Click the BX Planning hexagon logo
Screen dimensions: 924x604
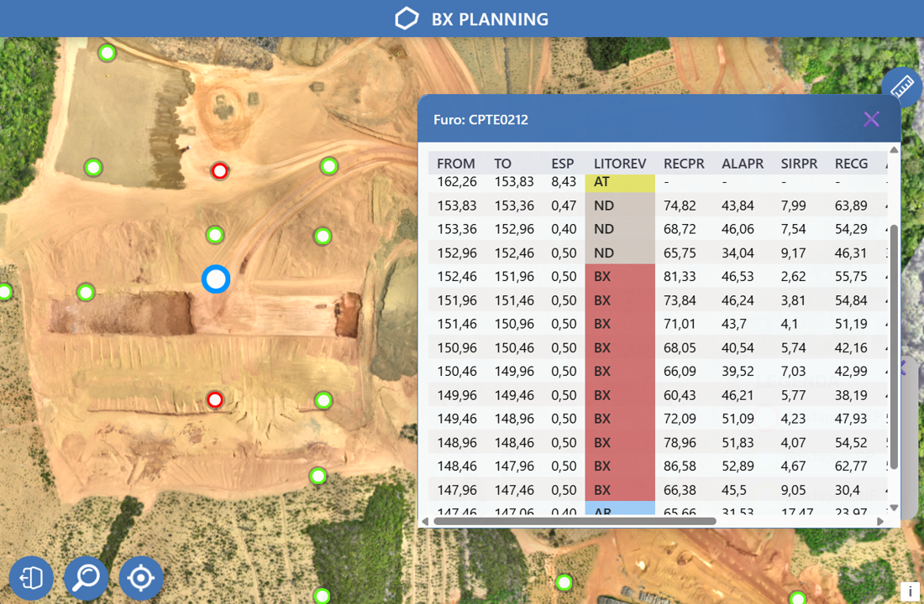coord(407,19)
